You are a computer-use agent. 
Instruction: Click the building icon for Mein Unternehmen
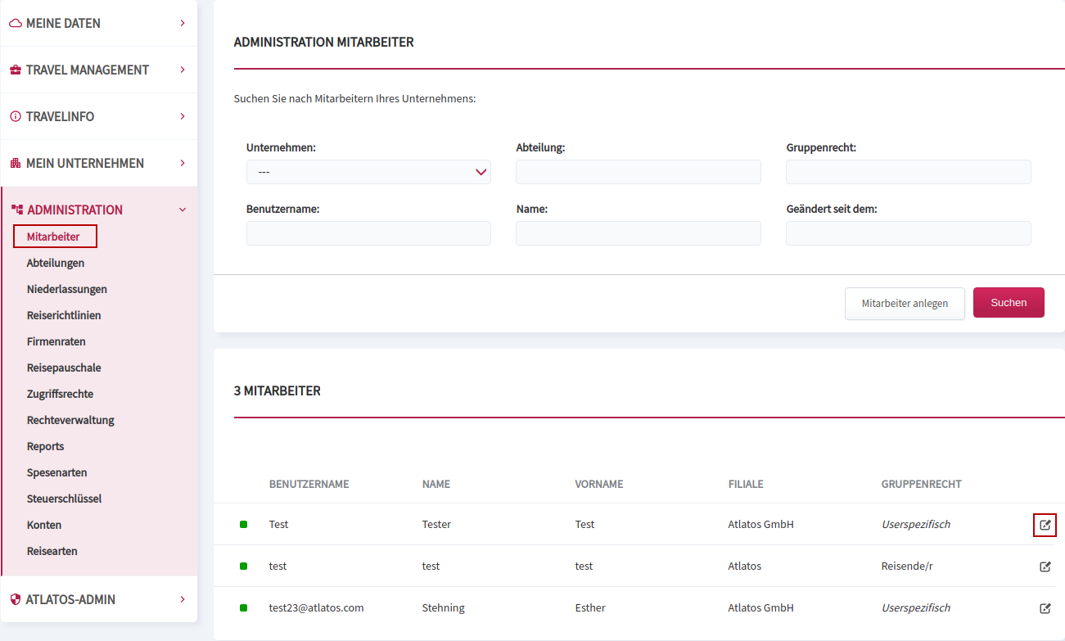[16, 164]
